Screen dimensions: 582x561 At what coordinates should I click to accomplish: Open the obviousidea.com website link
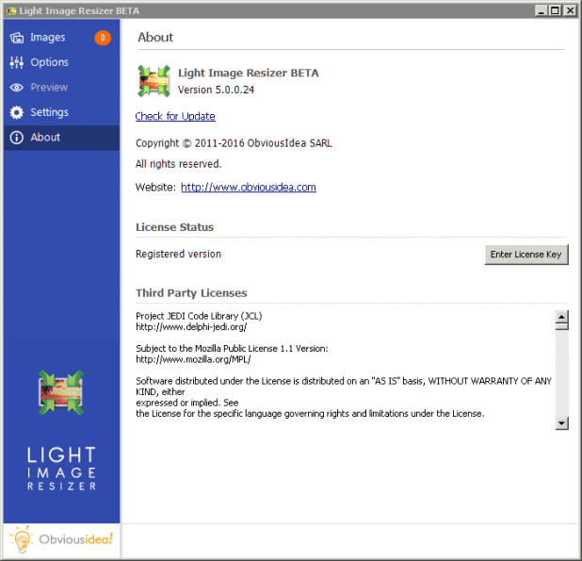pos(249,187)
